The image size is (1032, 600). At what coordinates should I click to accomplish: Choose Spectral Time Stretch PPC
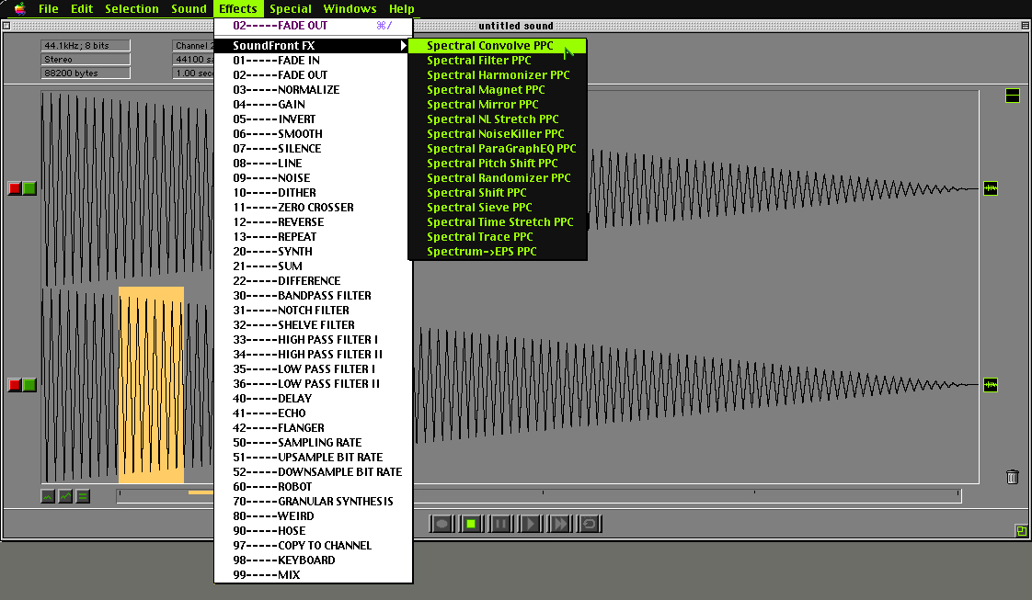coord(497,222)
